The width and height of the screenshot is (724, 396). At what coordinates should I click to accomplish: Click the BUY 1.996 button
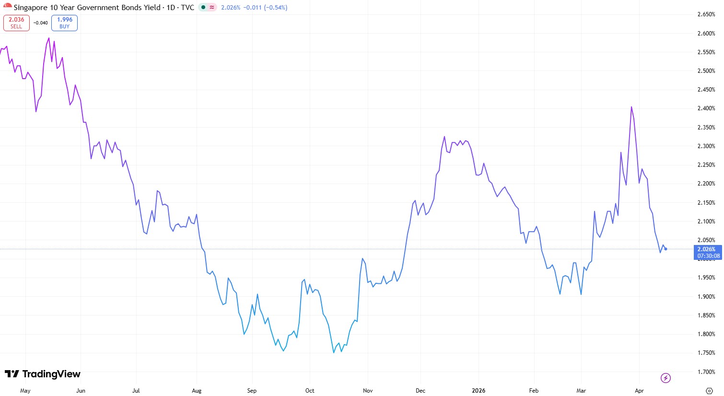tap(64, 23)
